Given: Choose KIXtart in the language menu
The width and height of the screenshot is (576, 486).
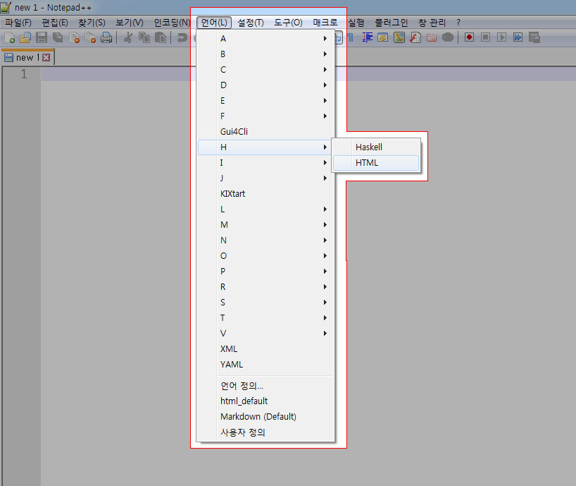Looking at the screenshot, I should pos(265,194).
